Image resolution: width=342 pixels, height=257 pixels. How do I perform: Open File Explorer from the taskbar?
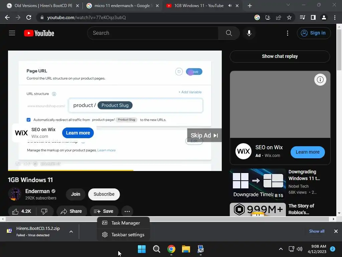[x=186, y=249]
